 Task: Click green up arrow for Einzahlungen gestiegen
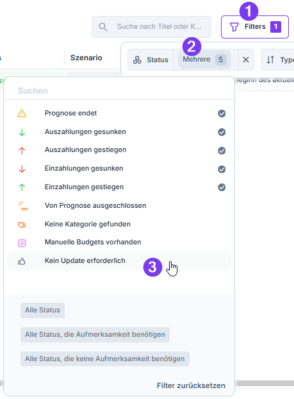22,187
